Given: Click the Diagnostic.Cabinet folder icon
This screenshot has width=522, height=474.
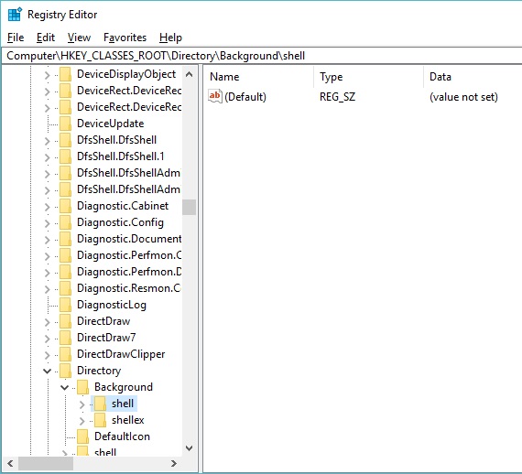Looking at the screenshot, I should pos(65,206).
